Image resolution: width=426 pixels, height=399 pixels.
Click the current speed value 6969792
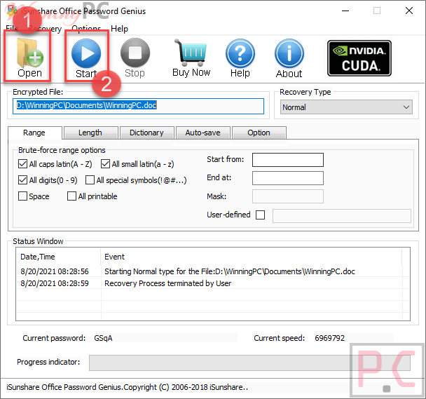coord(329,338)
